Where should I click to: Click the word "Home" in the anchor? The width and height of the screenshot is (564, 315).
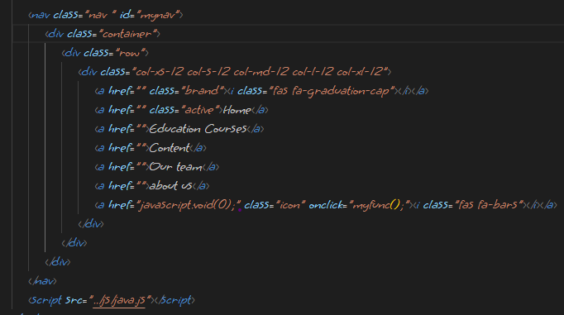pos(237,110)
